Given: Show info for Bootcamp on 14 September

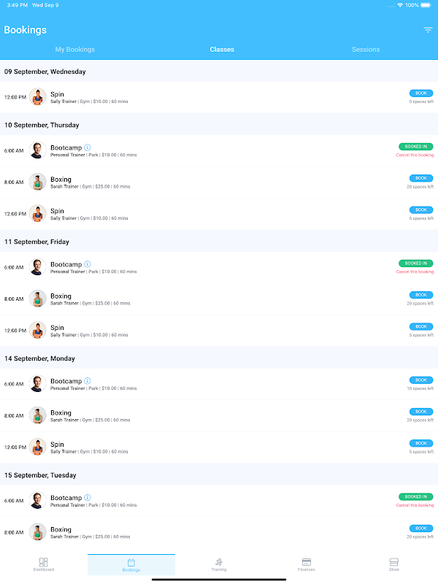Looking at the screenshot, I should pyautogui.click(x=88, y=380).
